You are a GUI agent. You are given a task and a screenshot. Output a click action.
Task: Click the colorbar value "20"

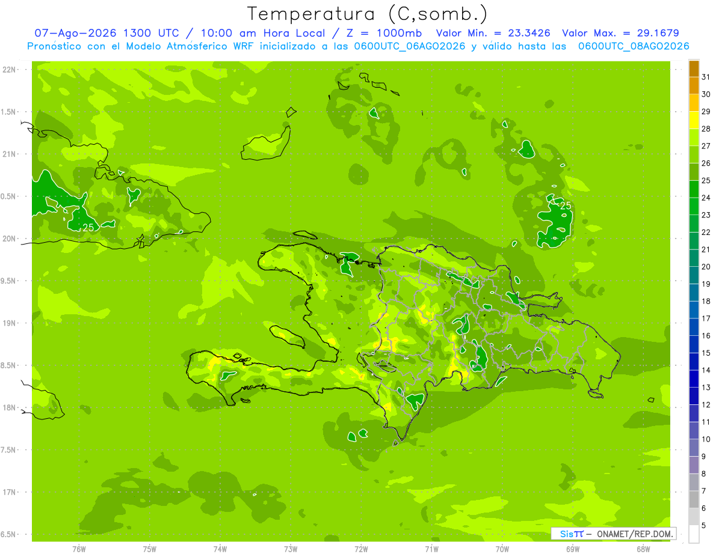point(706,267)
